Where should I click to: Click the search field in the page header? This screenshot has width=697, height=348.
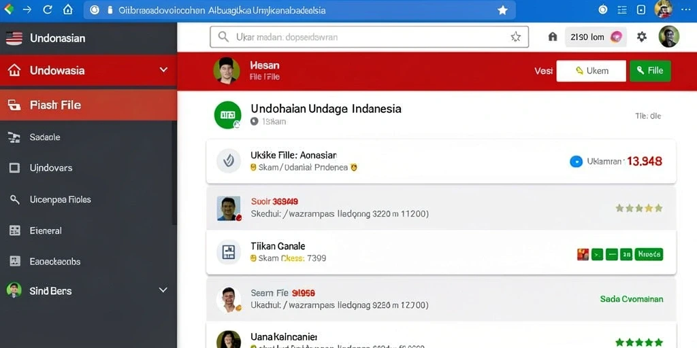tap(369, 37)
